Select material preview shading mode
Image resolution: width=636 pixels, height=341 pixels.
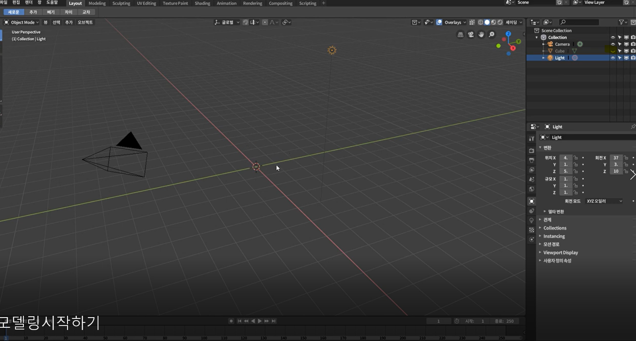494,22
